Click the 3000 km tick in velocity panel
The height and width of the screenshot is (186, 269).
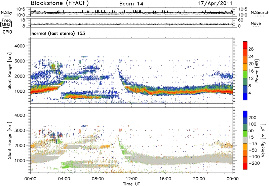tap(20, 130)
